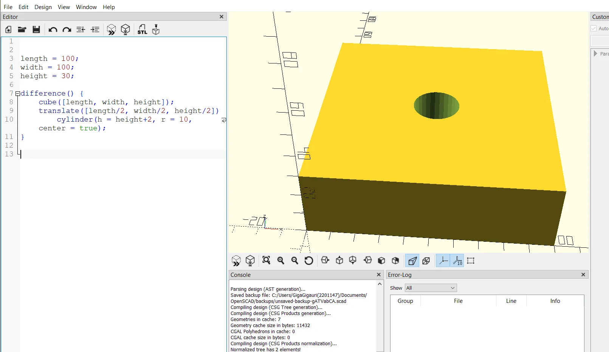Open the Edit menu

[23, 7]
